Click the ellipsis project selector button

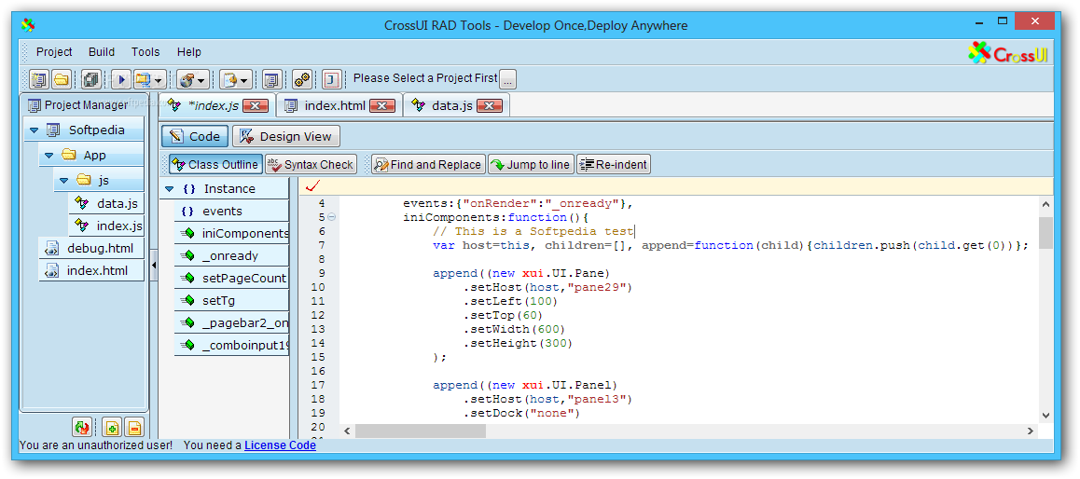click(x=507, y=79)
